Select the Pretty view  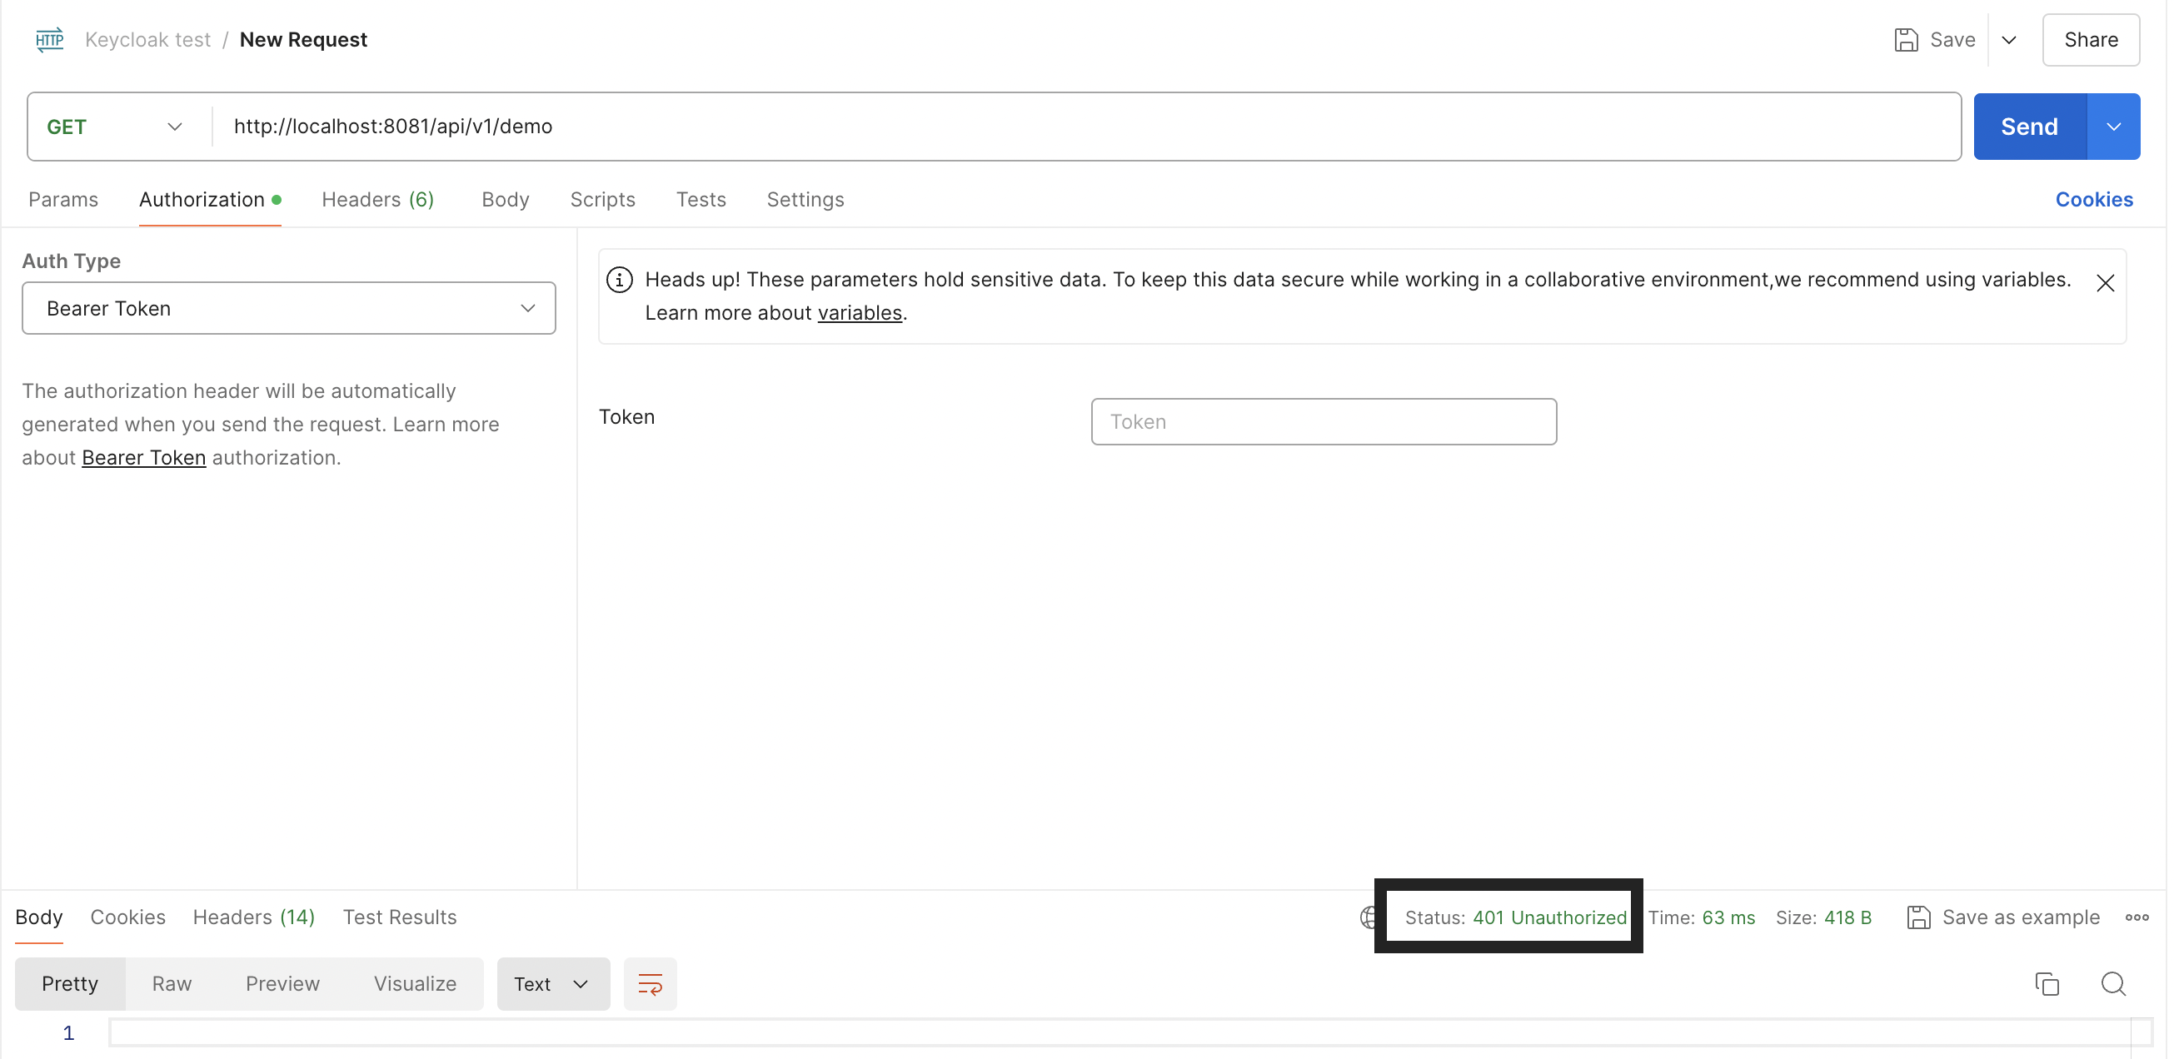pyautogui.click(x=70, y=984)
